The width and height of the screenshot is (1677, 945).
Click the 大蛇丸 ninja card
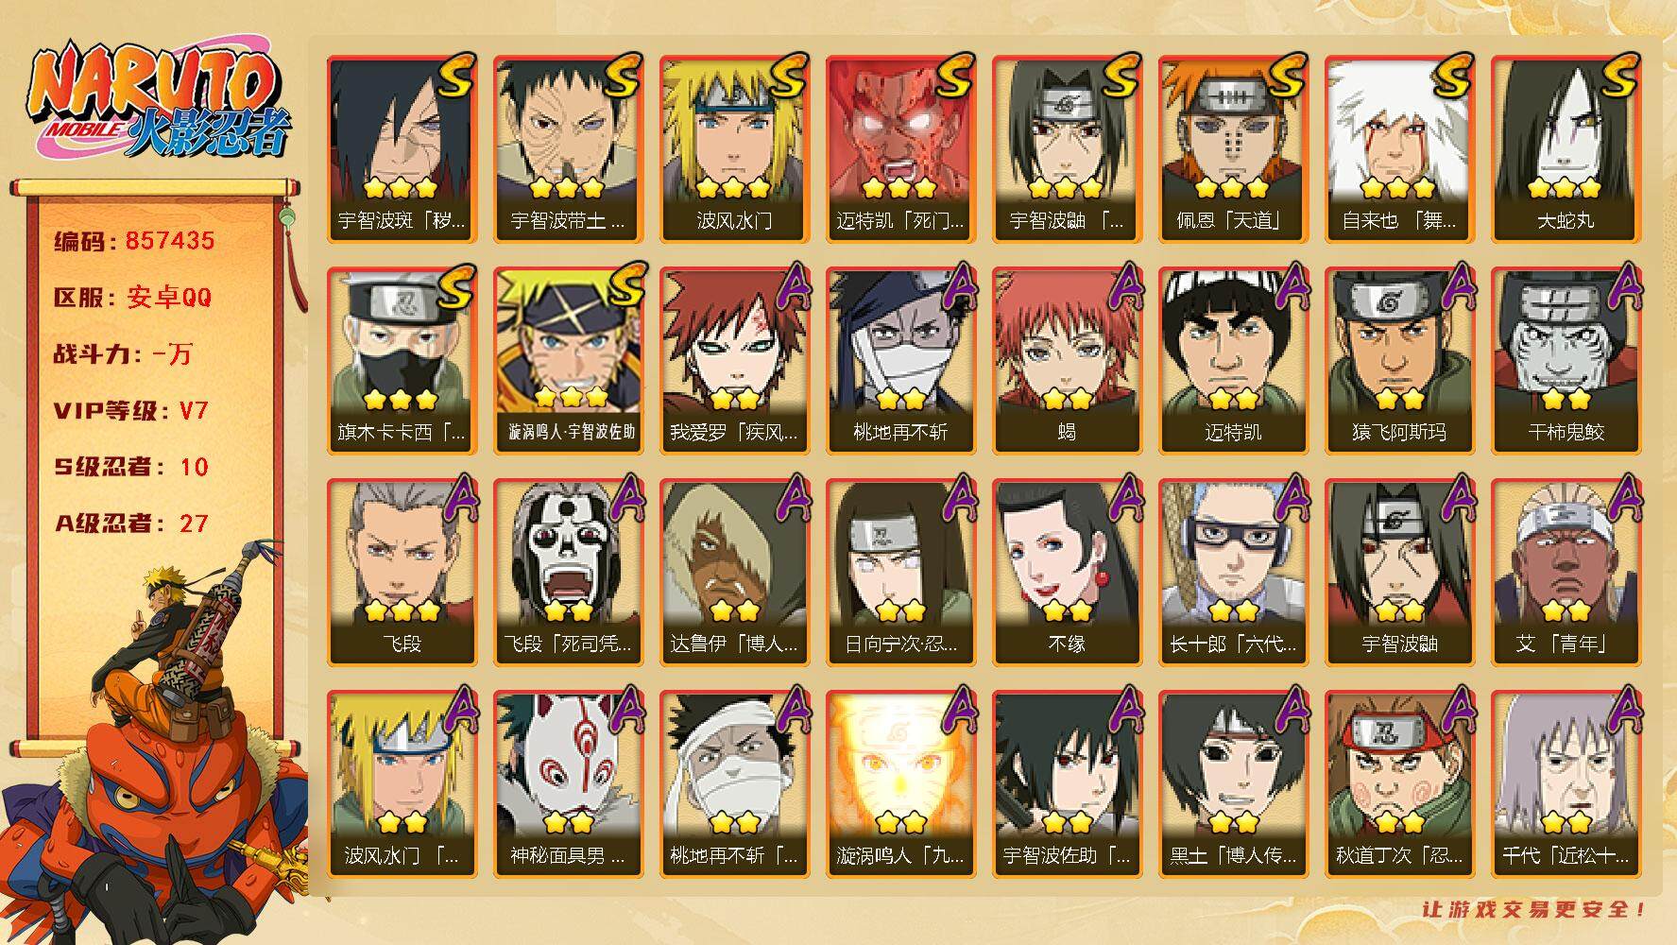[1566, 148]
